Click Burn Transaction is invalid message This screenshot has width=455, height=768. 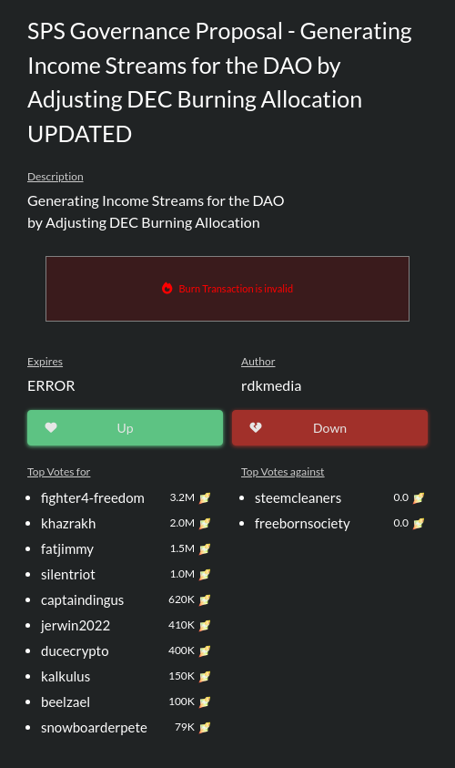tap(236, 289)
